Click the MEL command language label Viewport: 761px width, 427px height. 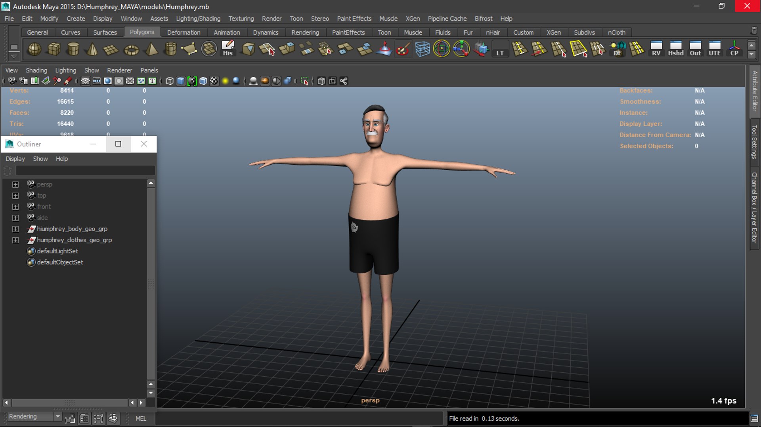point(141,418)
